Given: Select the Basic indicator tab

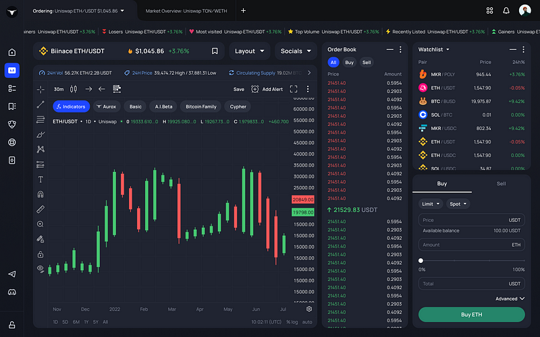Looking at the screenshot, I should tap(136, 106).
